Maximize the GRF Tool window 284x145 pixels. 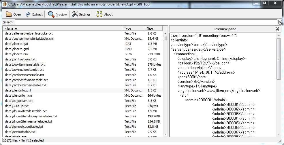pyautogui.click(x=264, y=3)
